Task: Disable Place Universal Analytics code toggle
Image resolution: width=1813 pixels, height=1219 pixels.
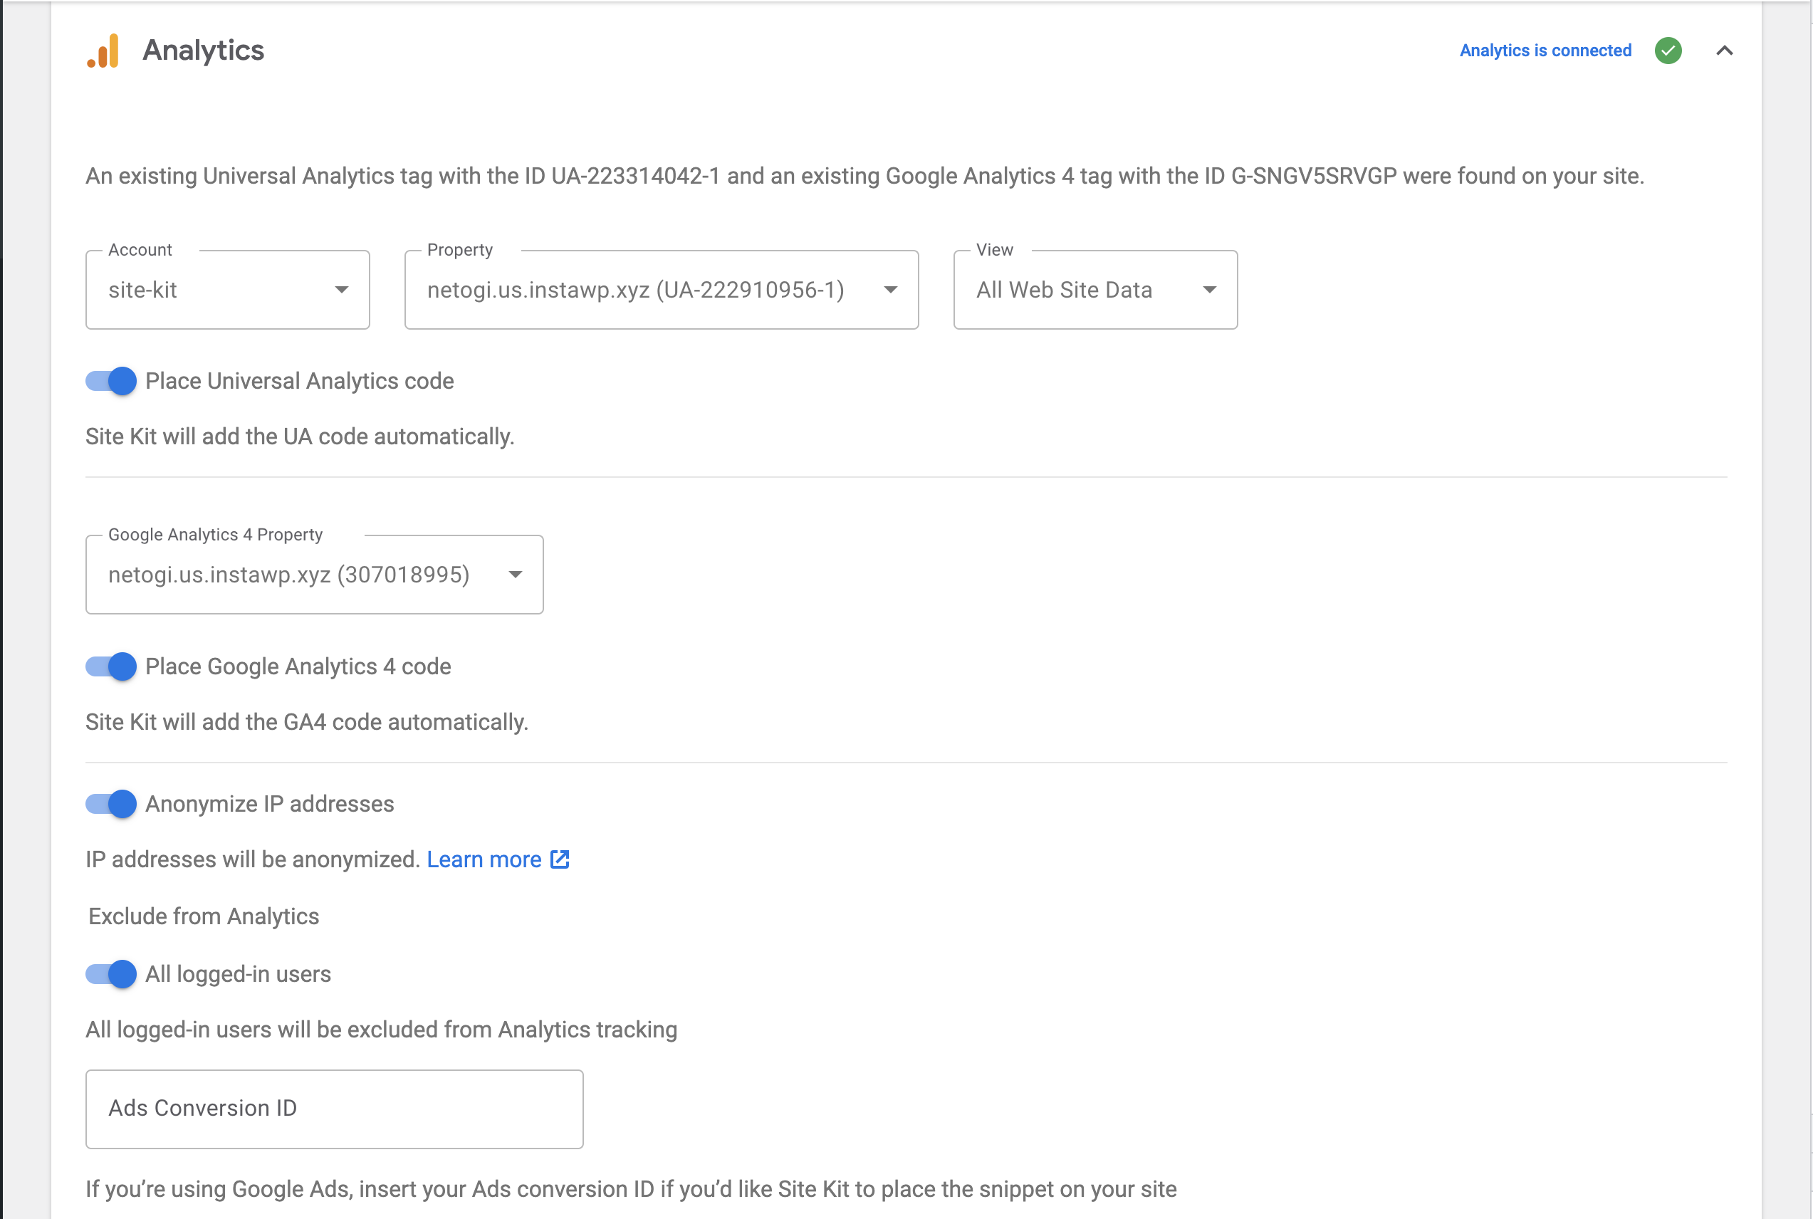Action: [x=111, y=381]
